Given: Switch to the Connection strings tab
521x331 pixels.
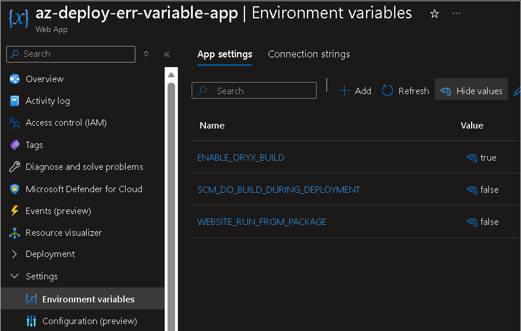Looking at the screenshot, I should pos(309,54).
